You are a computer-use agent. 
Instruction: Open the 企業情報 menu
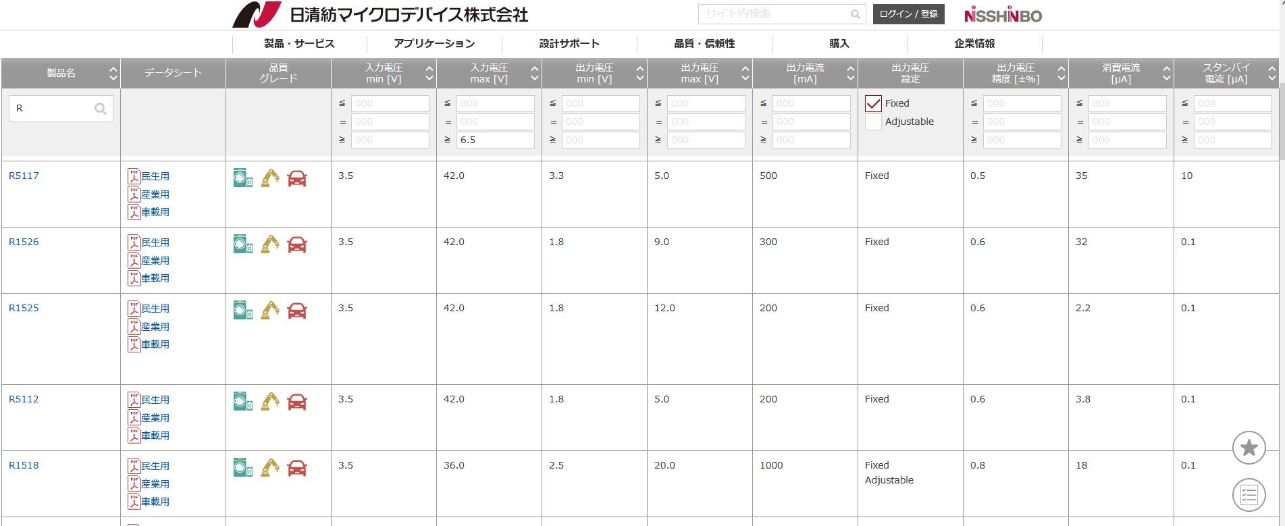pyautogui.click(x=974, y=44)
